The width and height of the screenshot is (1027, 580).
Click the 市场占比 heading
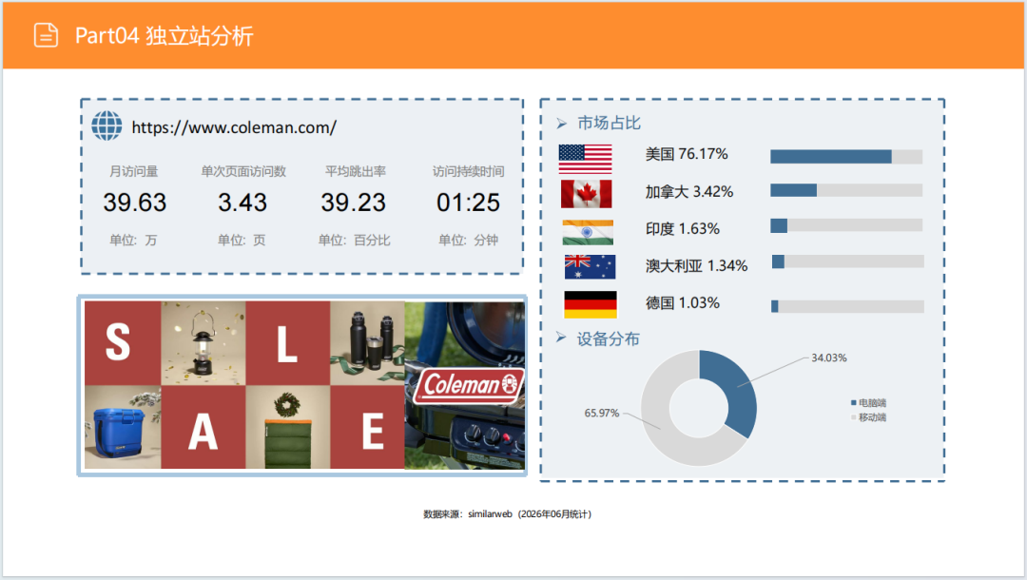(x=609, y=123)
